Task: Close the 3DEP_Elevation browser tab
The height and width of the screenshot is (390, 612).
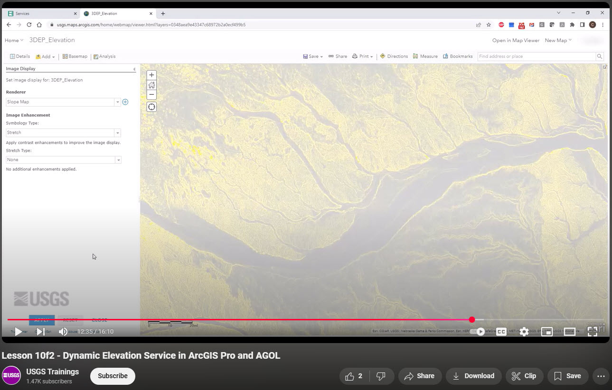Action: pos(150,14)
